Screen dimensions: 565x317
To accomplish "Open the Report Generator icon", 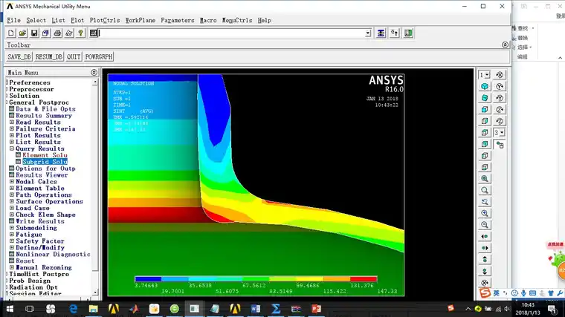I will point(69,33).
